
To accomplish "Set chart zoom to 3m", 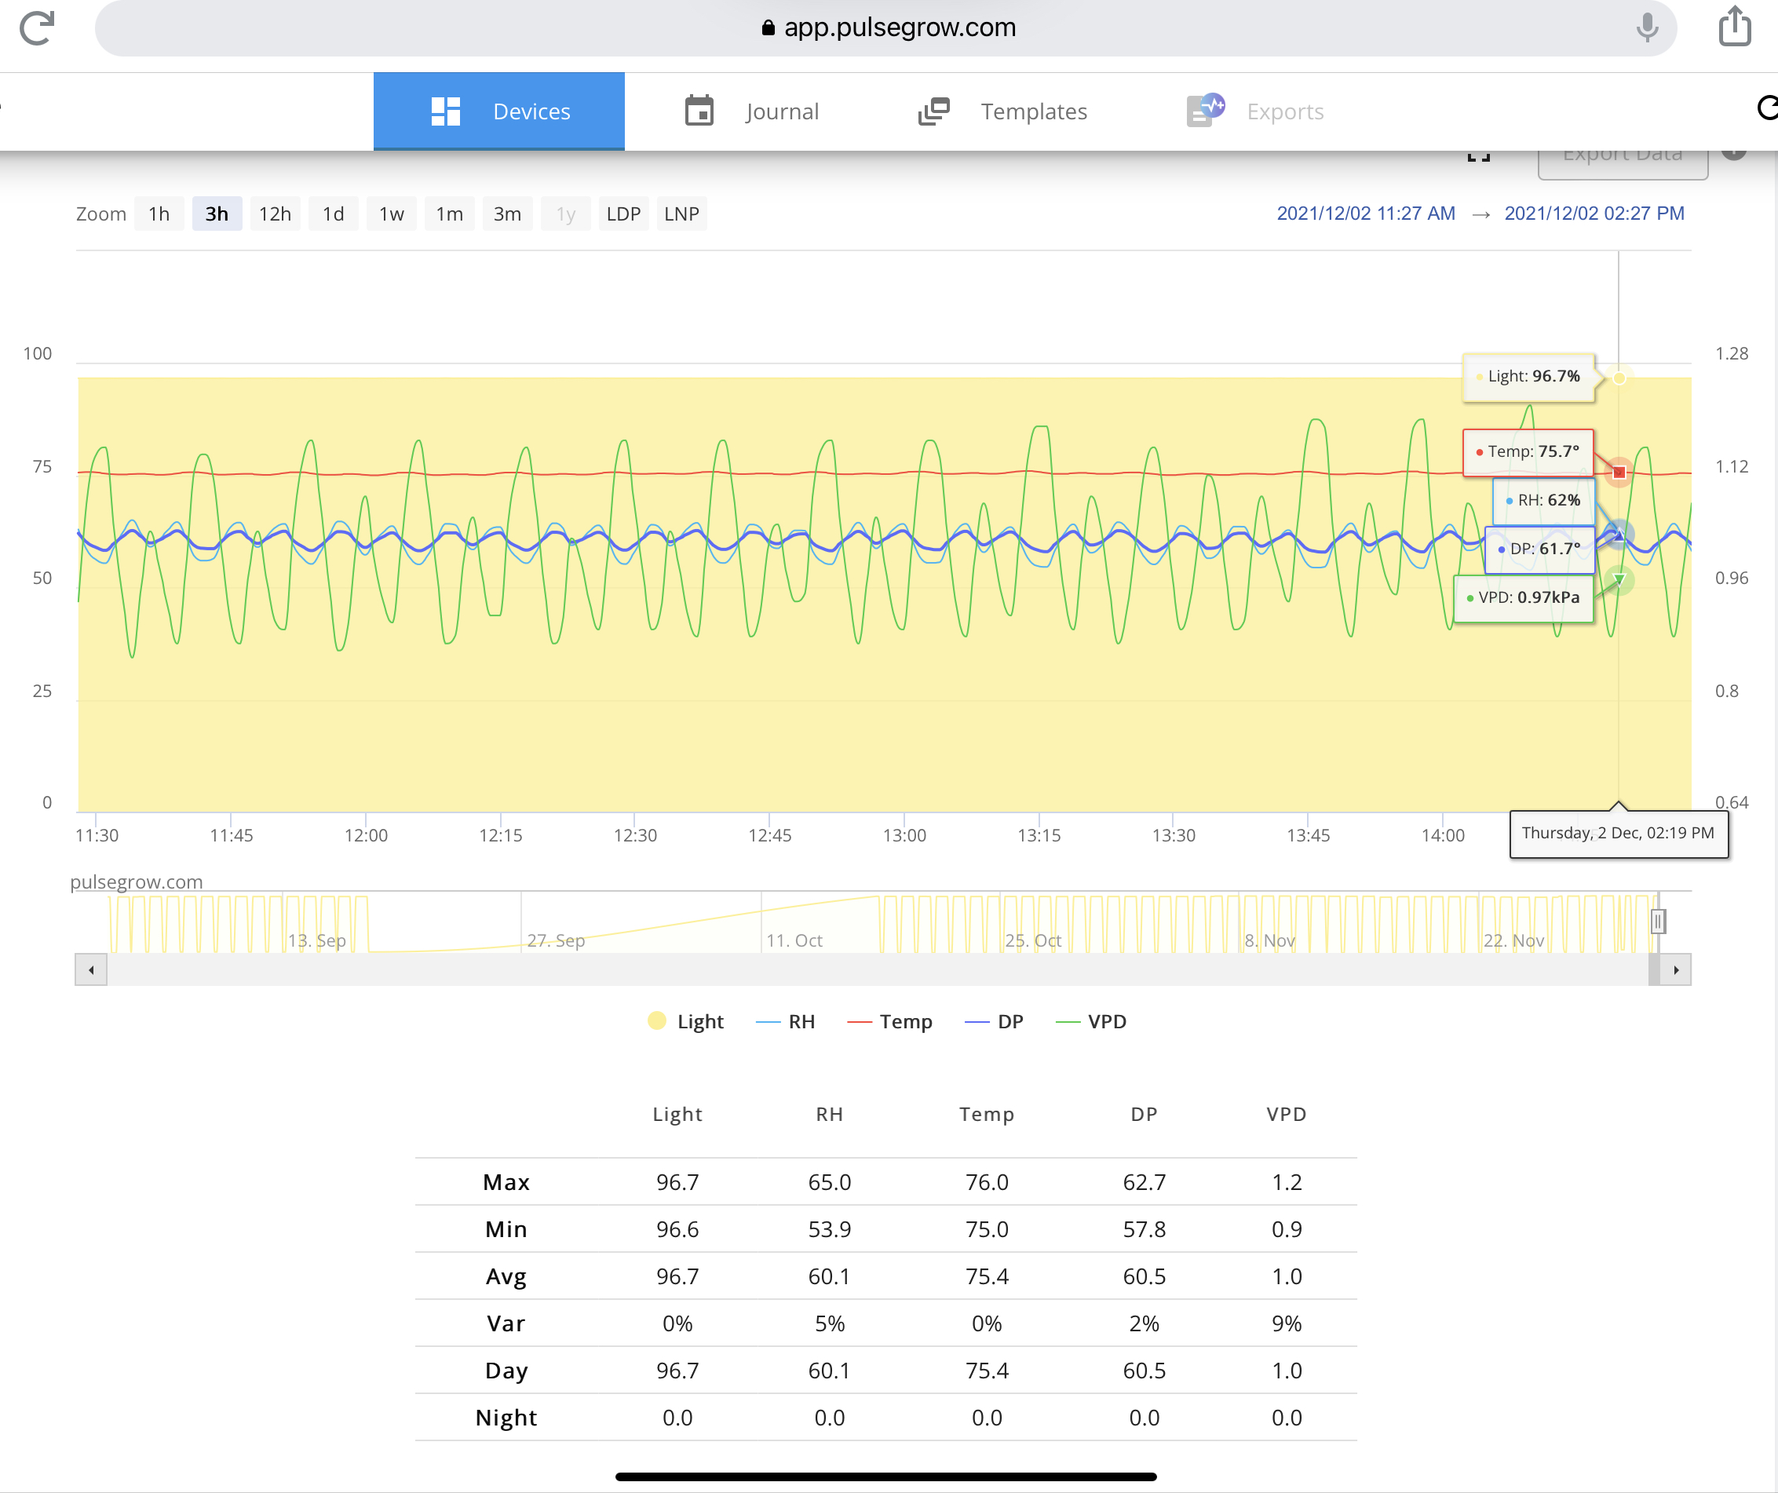I will click(x=507, y=214).
